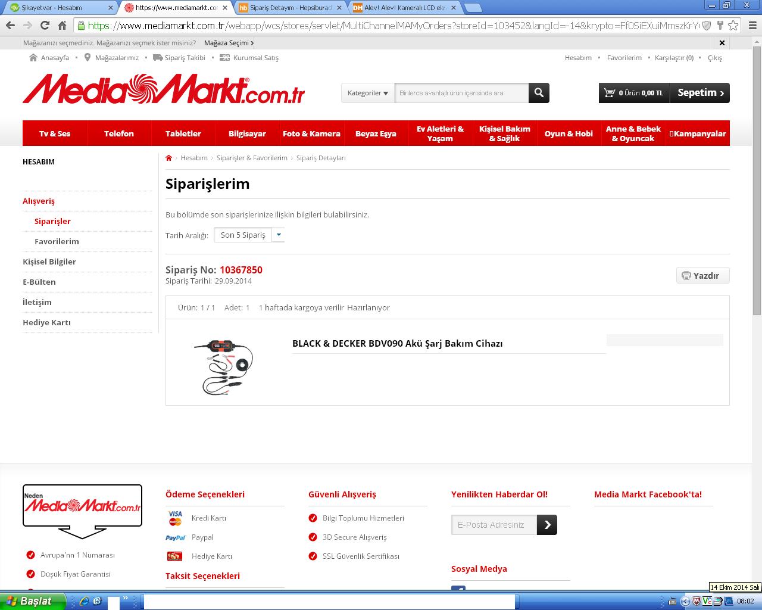Open Kurumsal Satış link
The image size is (762, 610).
(x=249, y=58)
